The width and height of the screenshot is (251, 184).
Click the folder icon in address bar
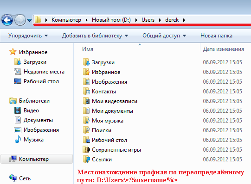pos(38,20)
